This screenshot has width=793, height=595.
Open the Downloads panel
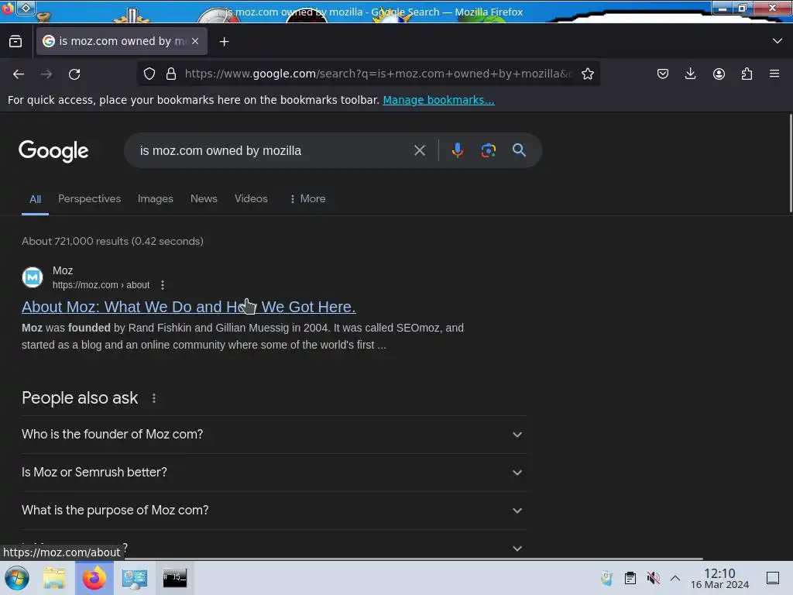point(690,74)
